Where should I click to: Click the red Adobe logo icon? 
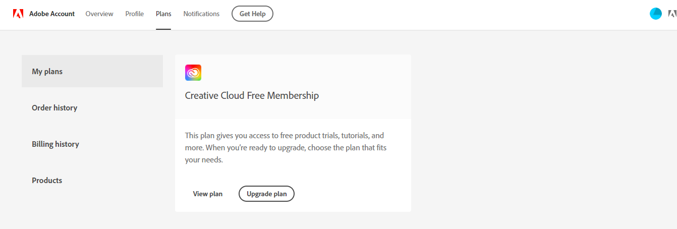(x=18, y=14)
